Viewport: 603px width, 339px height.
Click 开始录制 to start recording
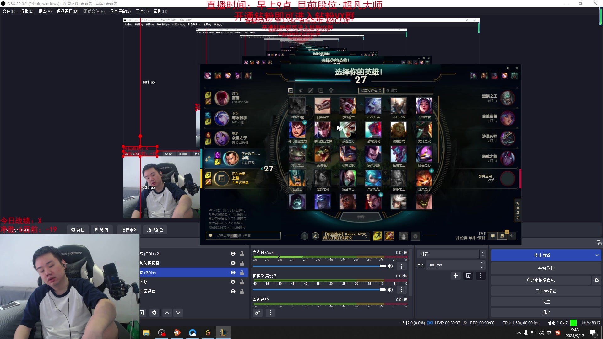point(546,268)
